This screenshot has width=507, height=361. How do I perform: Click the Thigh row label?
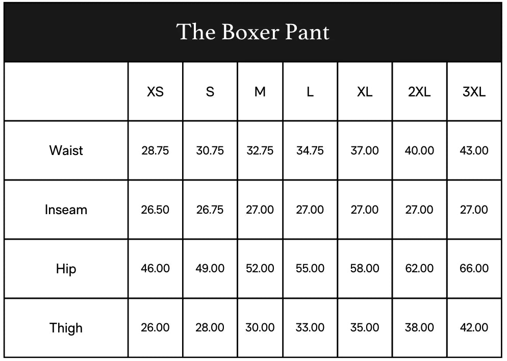pyautogui.click(x=66, y=327)
